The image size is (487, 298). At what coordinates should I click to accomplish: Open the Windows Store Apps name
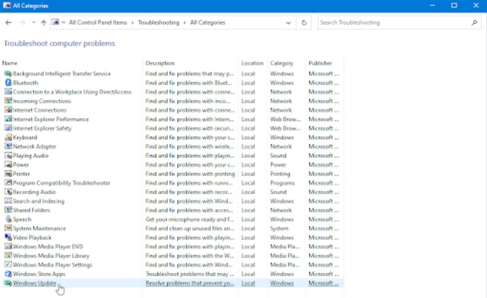point(39,274)
